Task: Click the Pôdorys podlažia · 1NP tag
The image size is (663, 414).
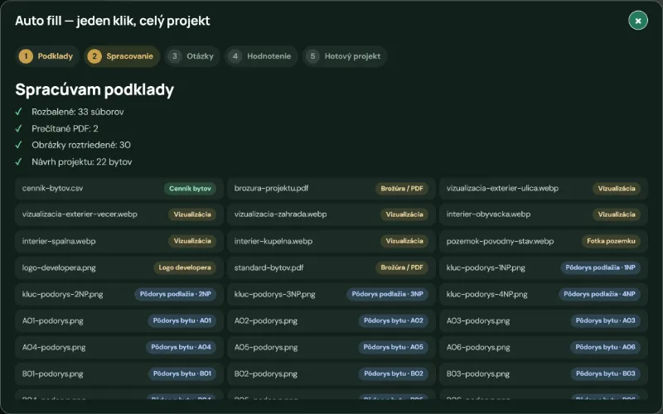Action: [x=600, y=267]
